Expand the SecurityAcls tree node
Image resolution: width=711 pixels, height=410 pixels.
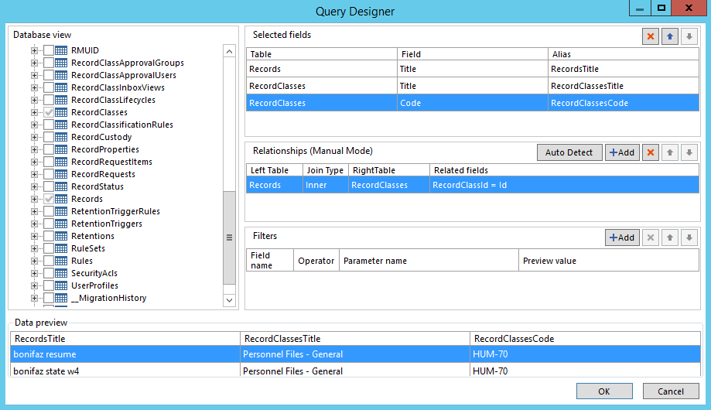click(x=34, y=273)
